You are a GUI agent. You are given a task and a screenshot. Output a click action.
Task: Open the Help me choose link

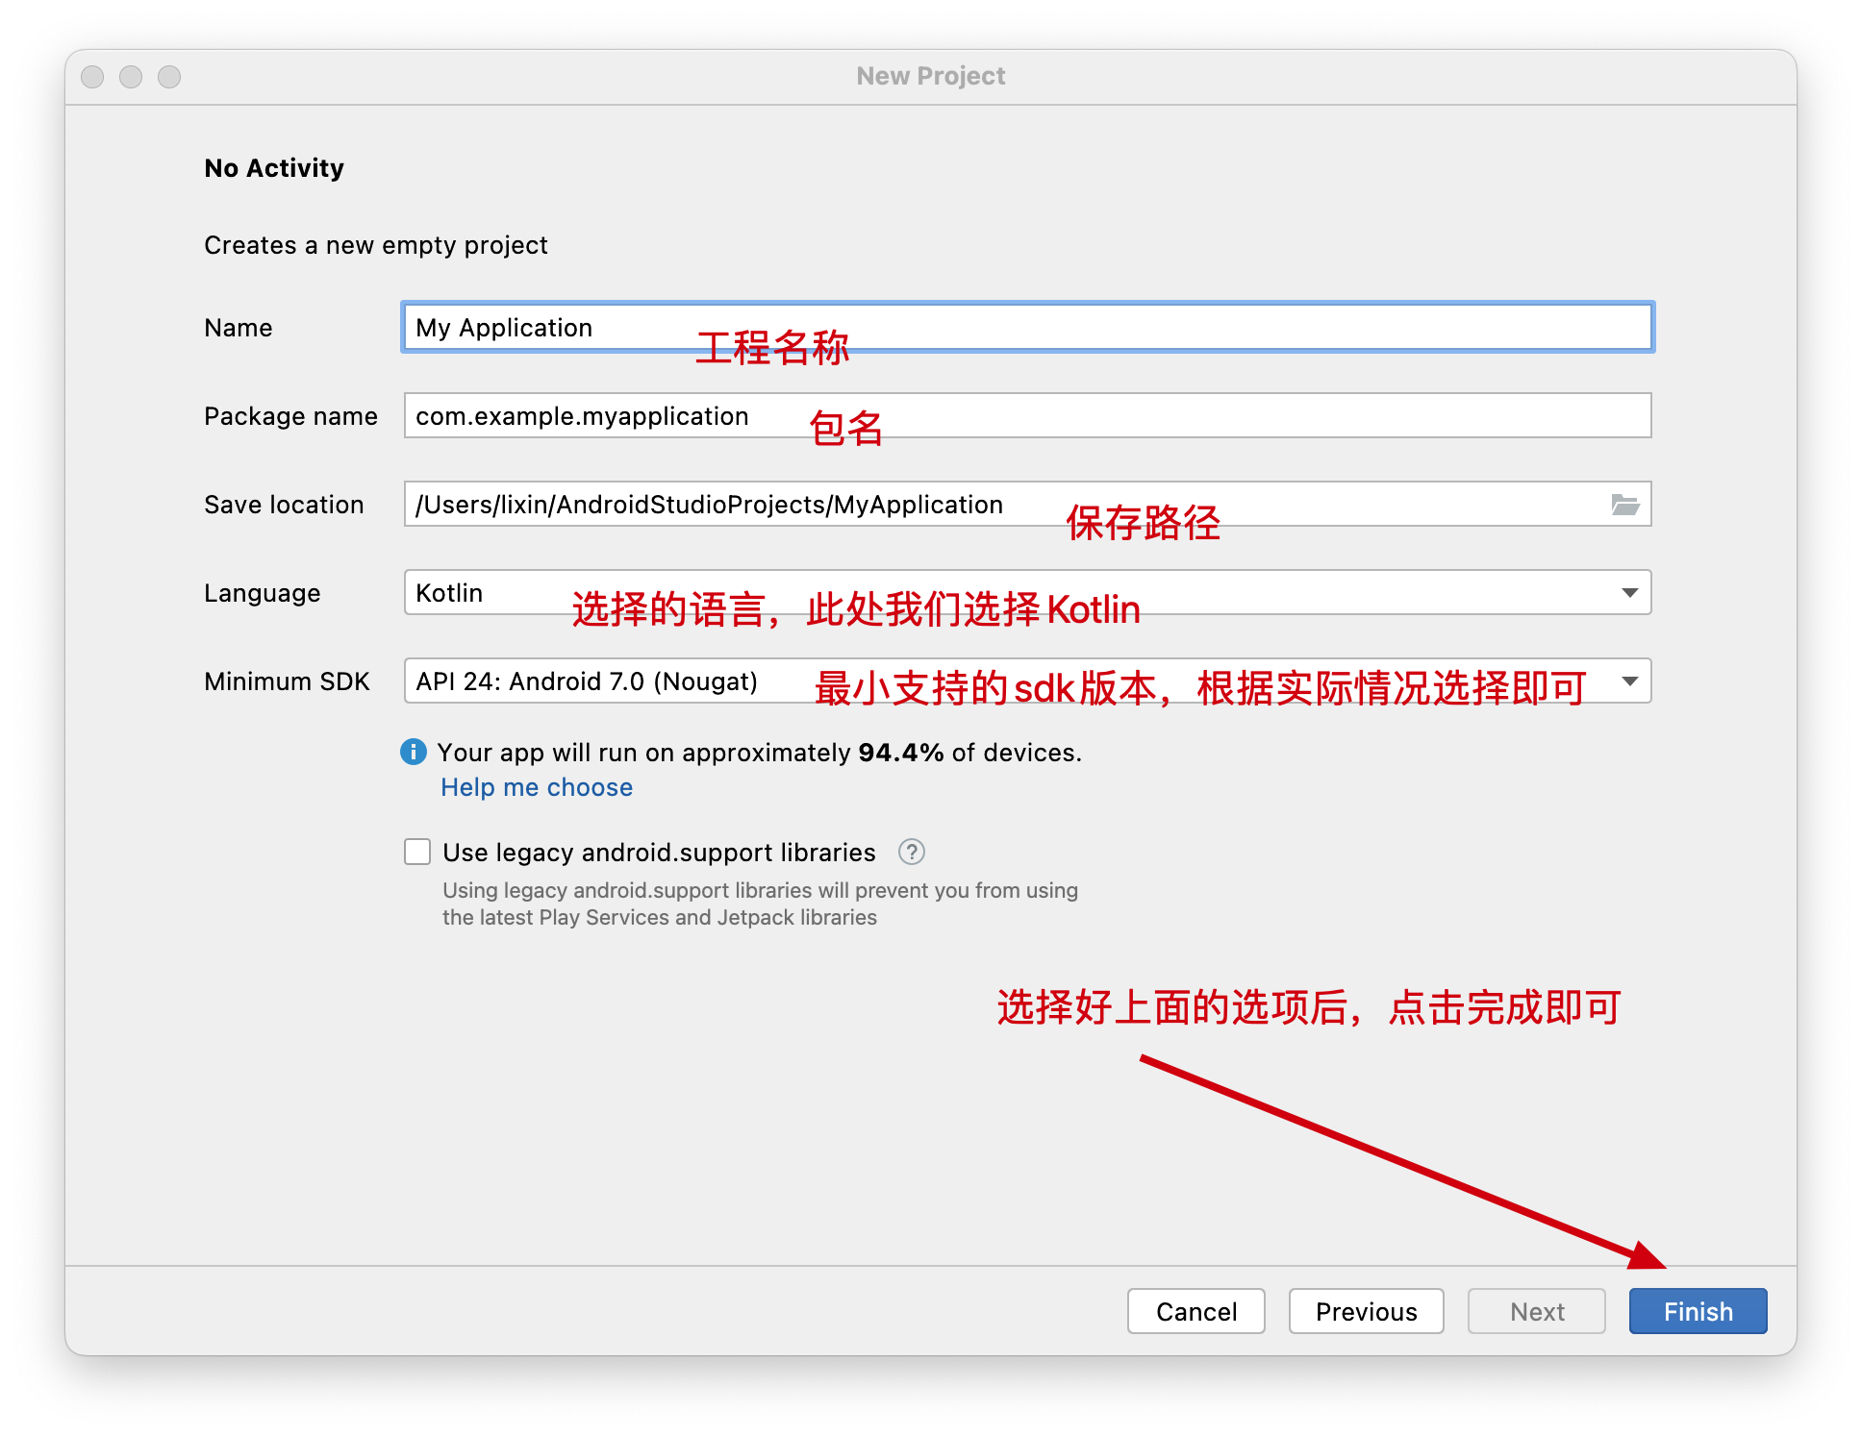pyautogui.click(x=537, y=787)
